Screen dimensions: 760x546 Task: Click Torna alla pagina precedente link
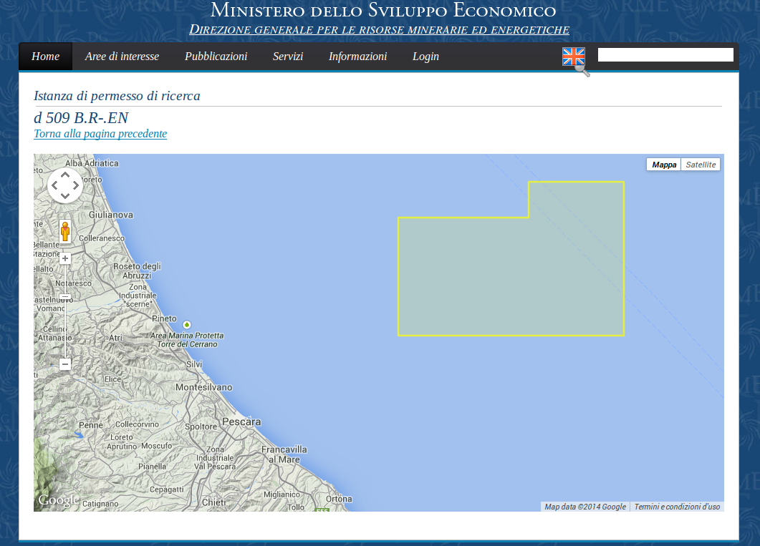coord(100,134)
